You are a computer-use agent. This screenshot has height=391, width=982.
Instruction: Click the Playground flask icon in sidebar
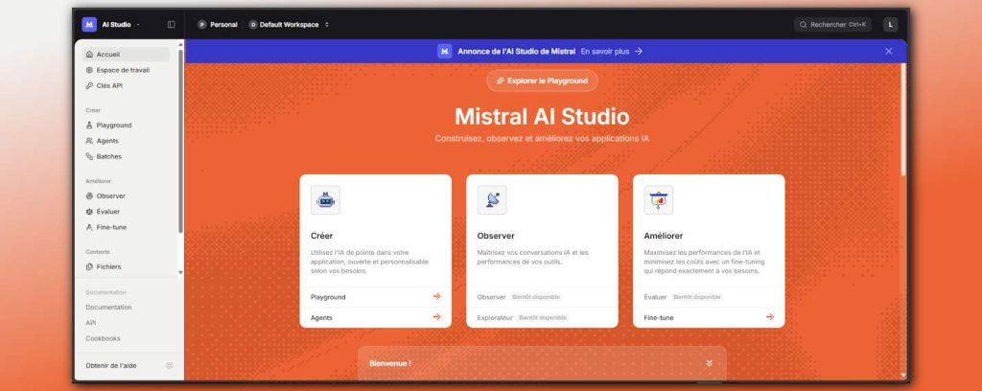pos(89,126)
